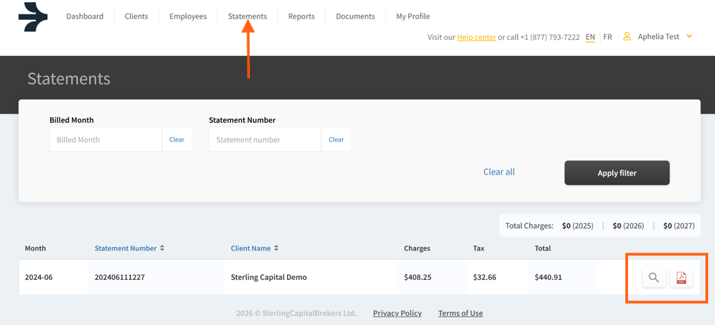
Task: Click the Clear all link
Action: pyautogui.click(x=499, y=172)
